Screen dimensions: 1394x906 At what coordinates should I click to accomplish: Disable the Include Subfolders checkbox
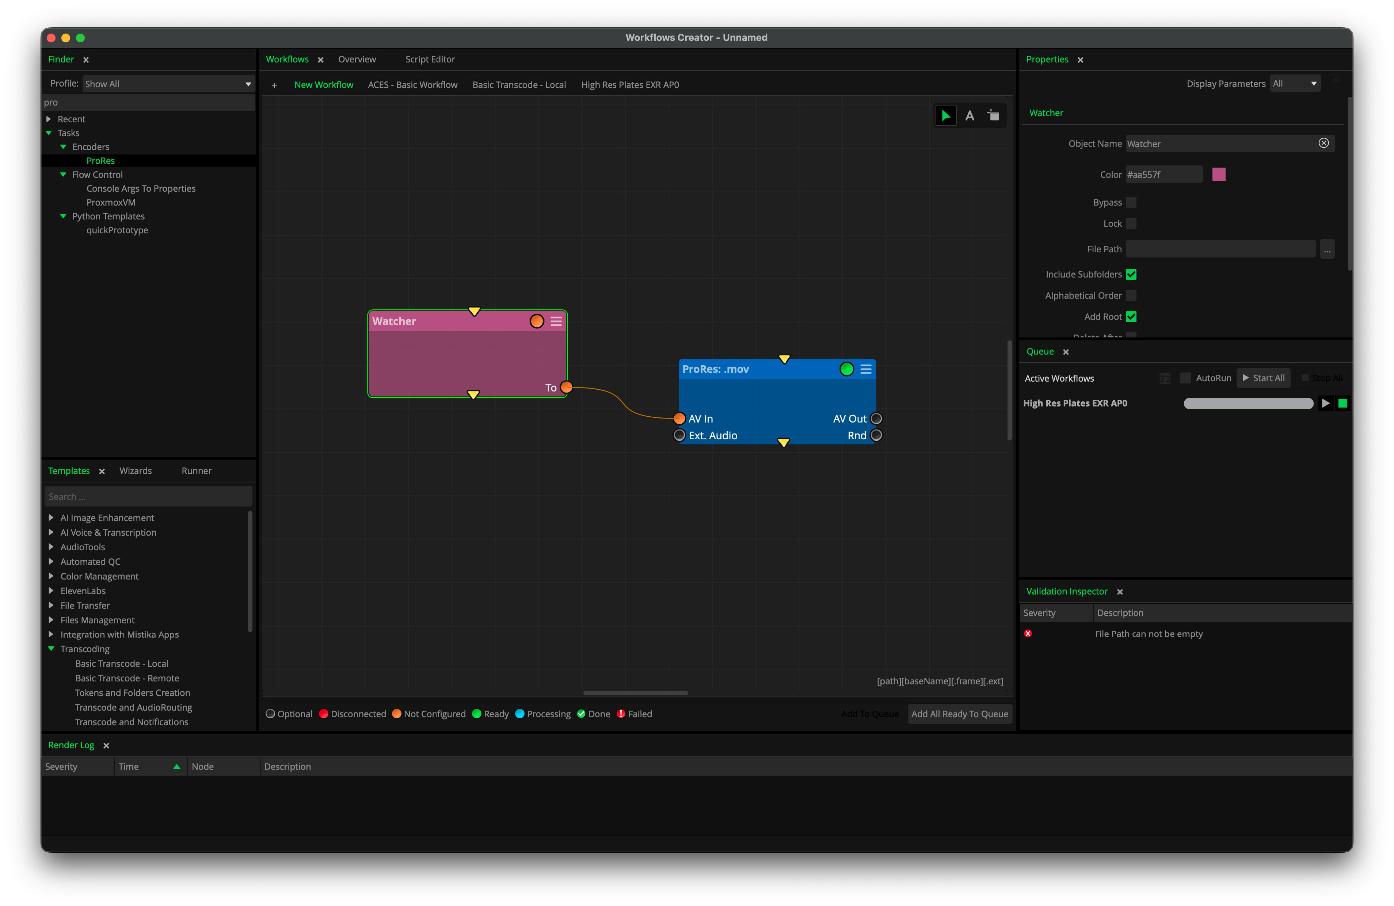pyautogui.click(x=1131, y=275)
